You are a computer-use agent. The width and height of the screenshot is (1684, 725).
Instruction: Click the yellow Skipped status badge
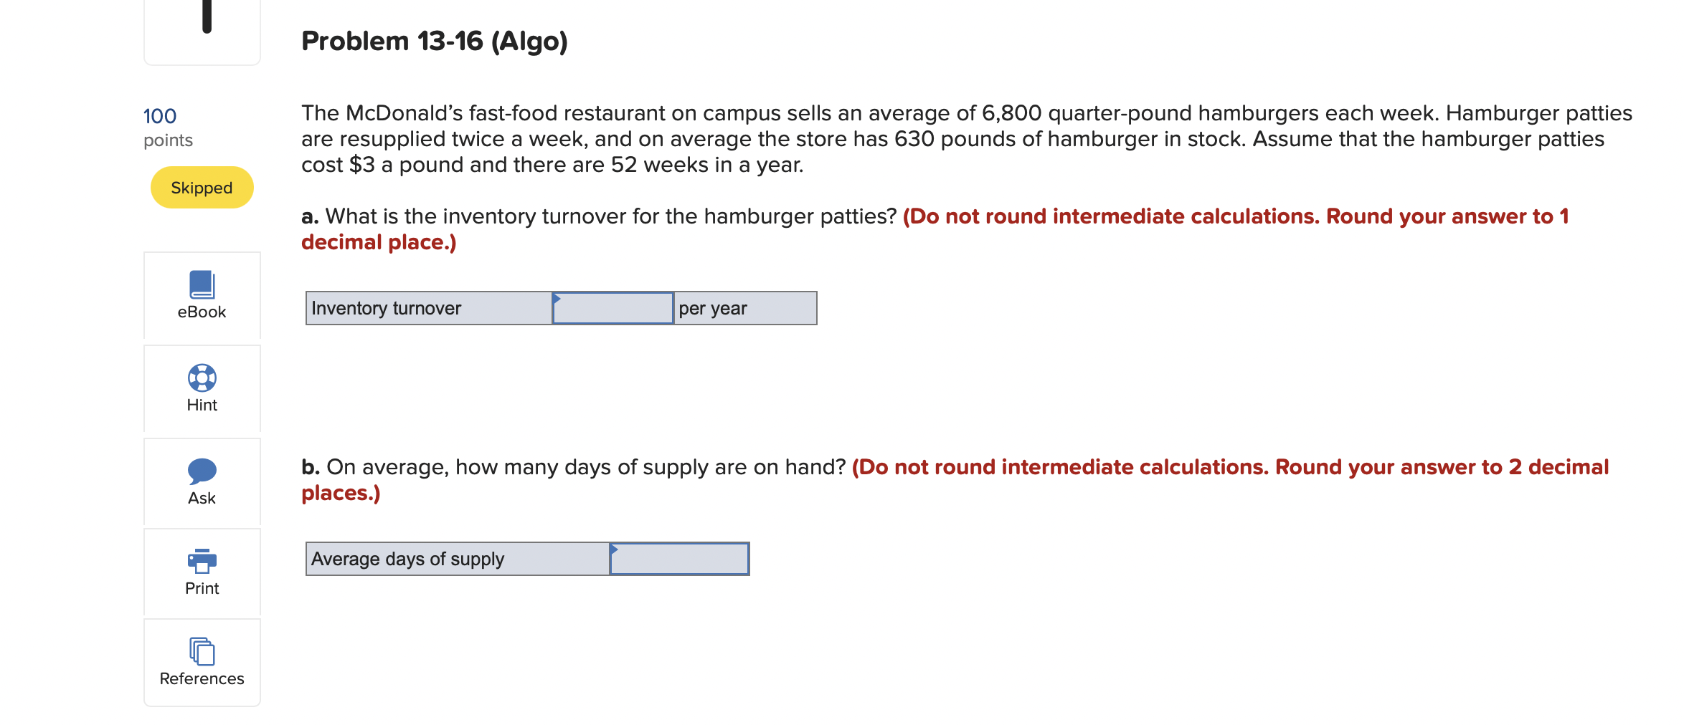202,187
